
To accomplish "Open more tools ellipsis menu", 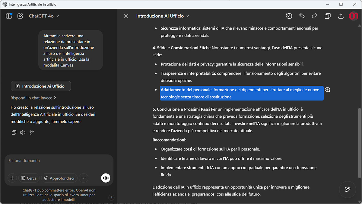I will (x=84, y=178).
